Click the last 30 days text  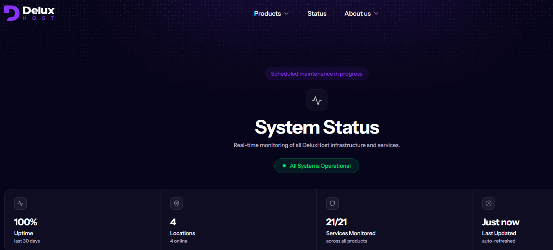tap(27, 241)
